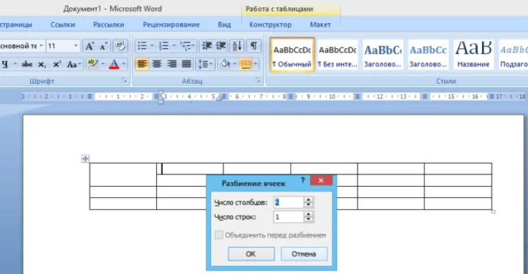Decrease the paragraph indent
Screen dimensions: 528x274
[206, 46]
